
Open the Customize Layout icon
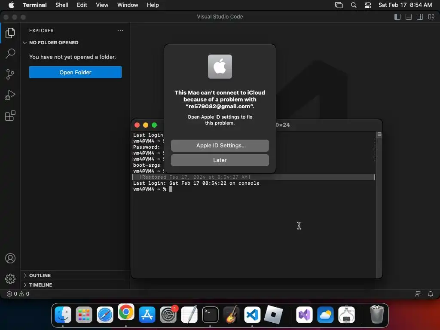point(431,17)
